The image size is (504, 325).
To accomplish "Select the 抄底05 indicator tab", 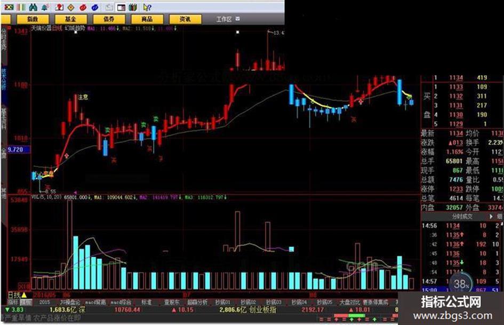I will pos(324,303).
